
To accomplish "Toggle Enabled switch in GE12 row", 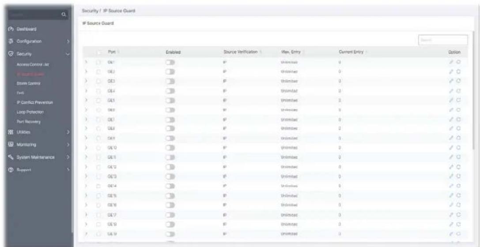I will [170, 167].
